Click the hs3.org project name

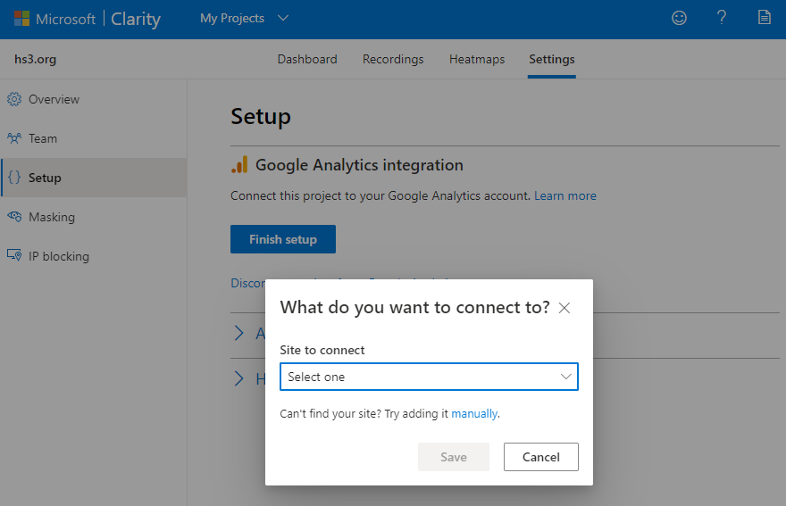coord(35,59)
